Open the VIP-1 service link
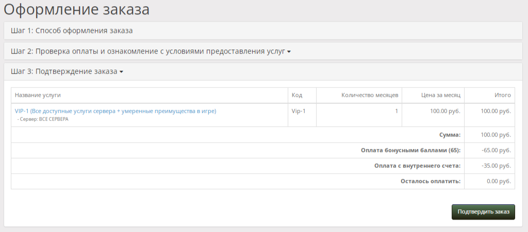The width and height of the screenshot is (528, 232). (x=115, y=111)
